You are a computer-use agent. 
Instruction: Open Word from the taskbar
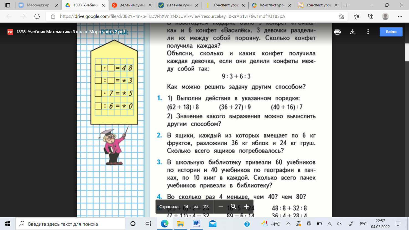[196, 224]
